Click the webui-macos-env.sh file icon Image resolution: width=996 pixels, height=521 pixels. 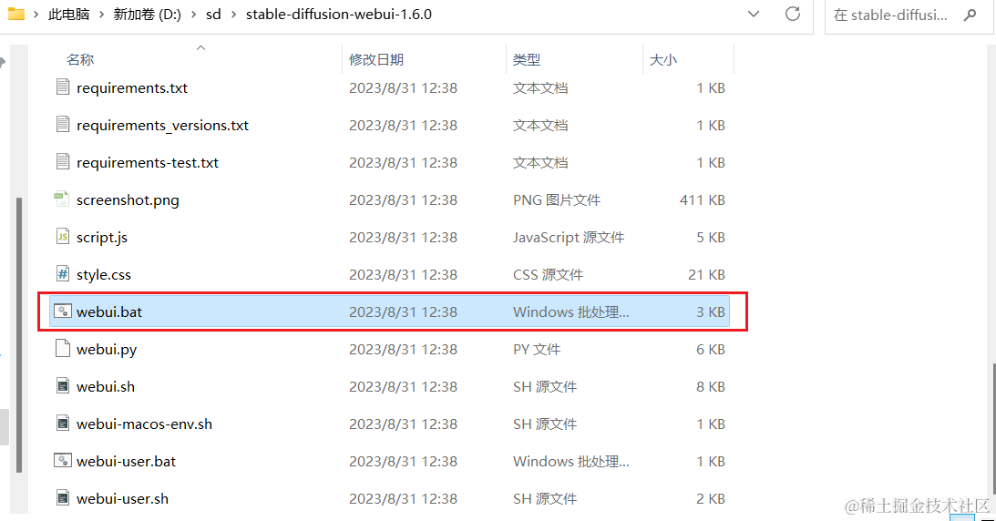tap(62, 424)
